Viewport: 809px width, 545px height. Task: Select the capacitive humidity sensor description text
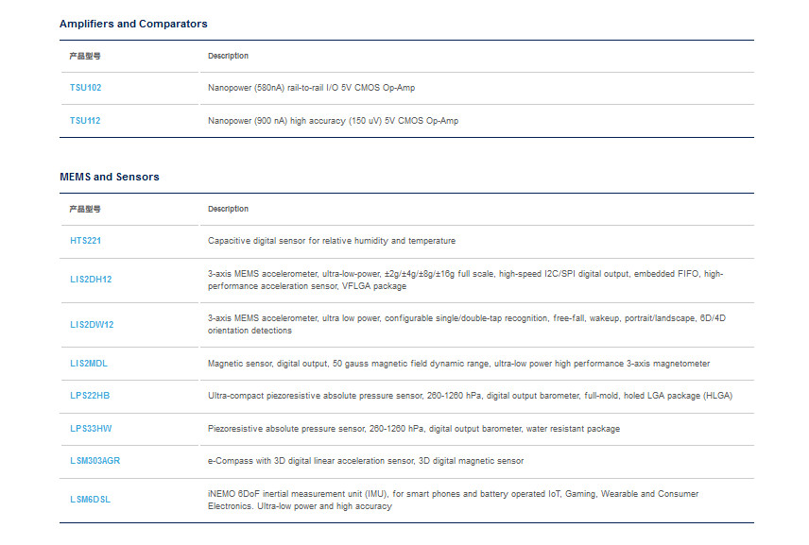tap(332, 241)
